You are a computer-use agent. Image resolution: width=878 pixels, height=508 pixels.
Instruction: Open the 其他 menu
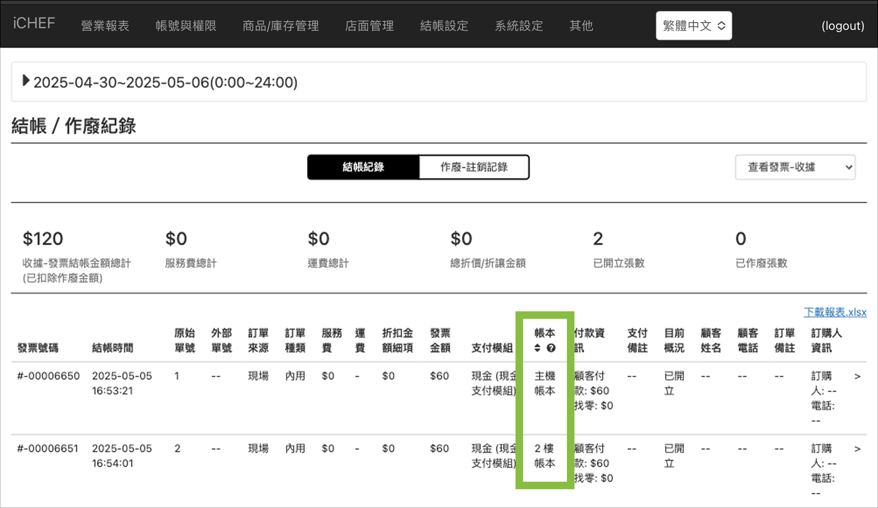581,26
